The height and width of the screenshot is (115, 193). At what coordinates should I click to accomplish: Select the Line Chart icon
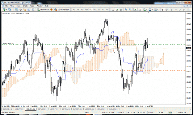(x=121, y=10)
